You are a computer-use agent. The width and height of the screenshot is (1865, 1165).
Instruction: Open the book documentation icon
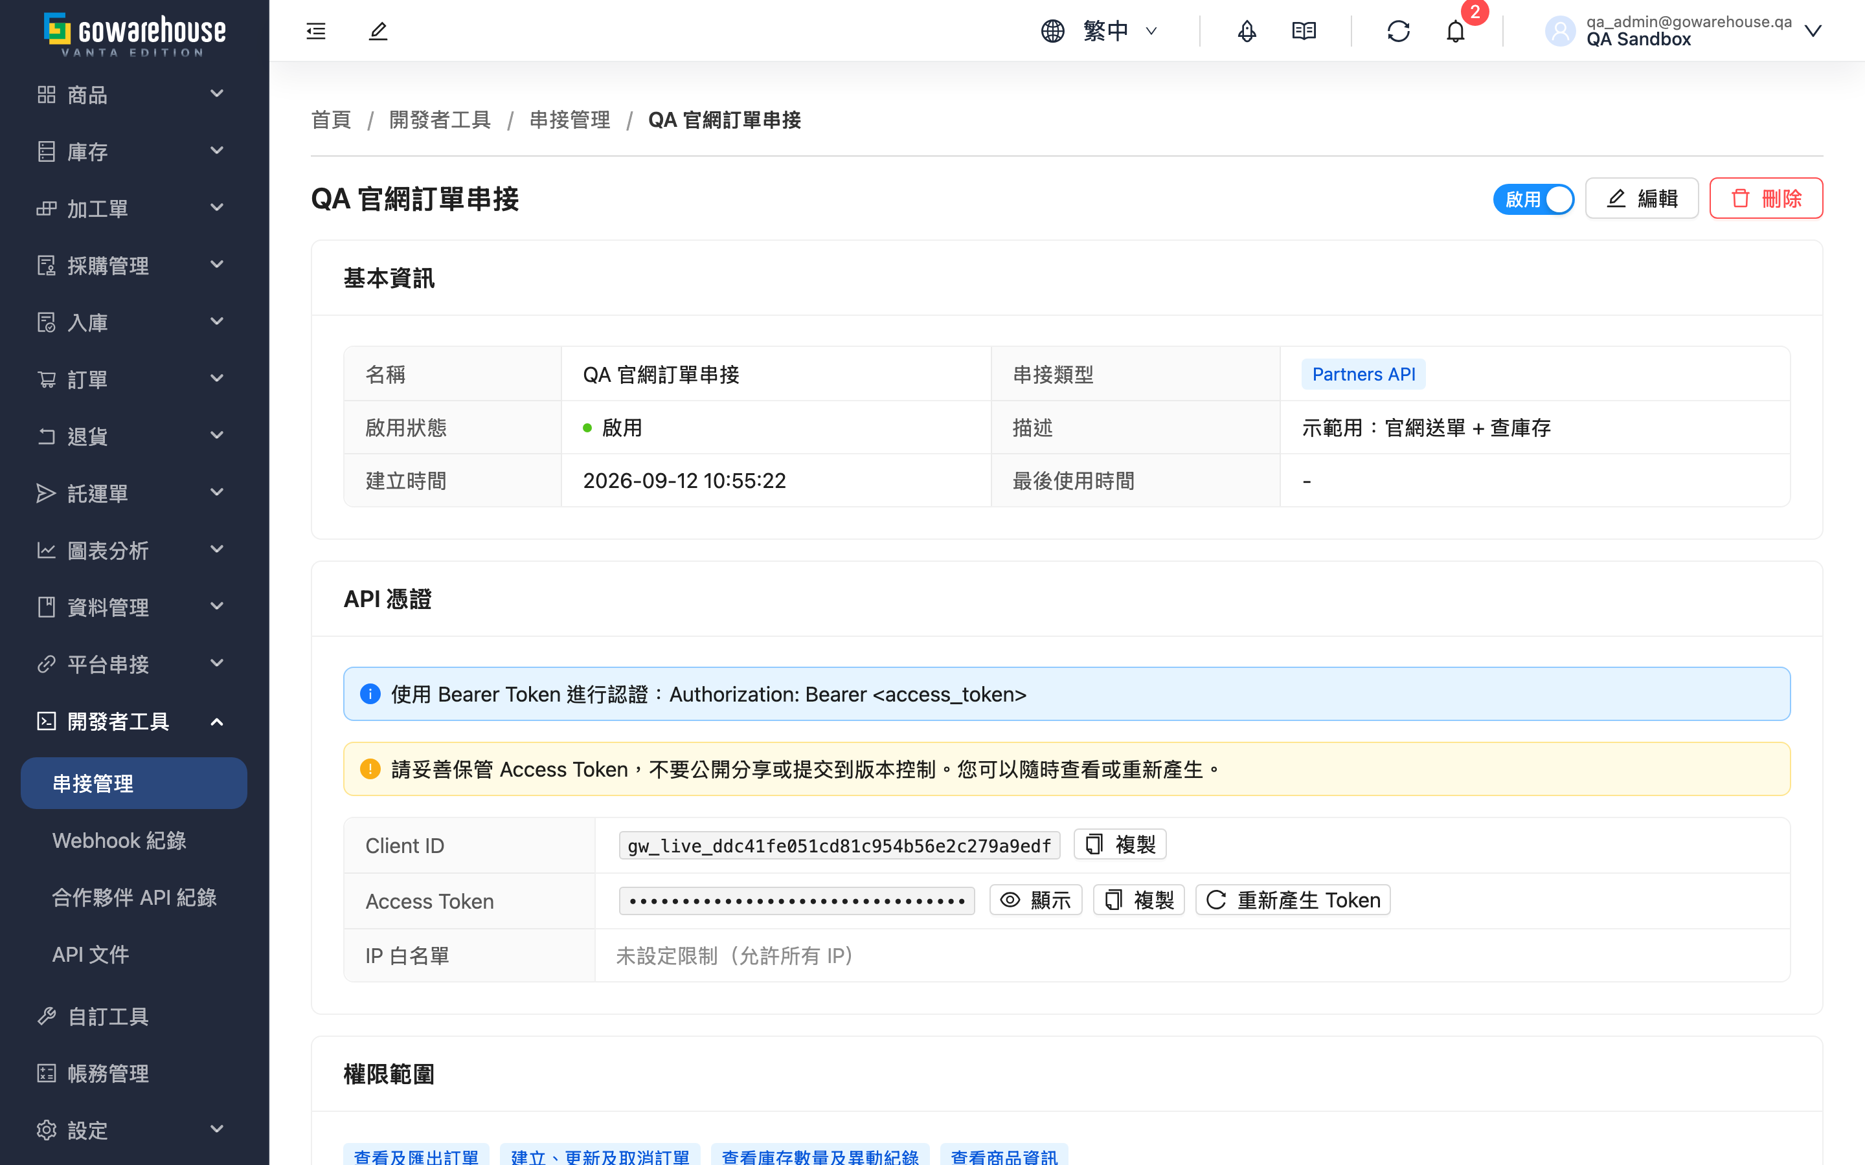pyautogui.click(x=1304, y=31)
